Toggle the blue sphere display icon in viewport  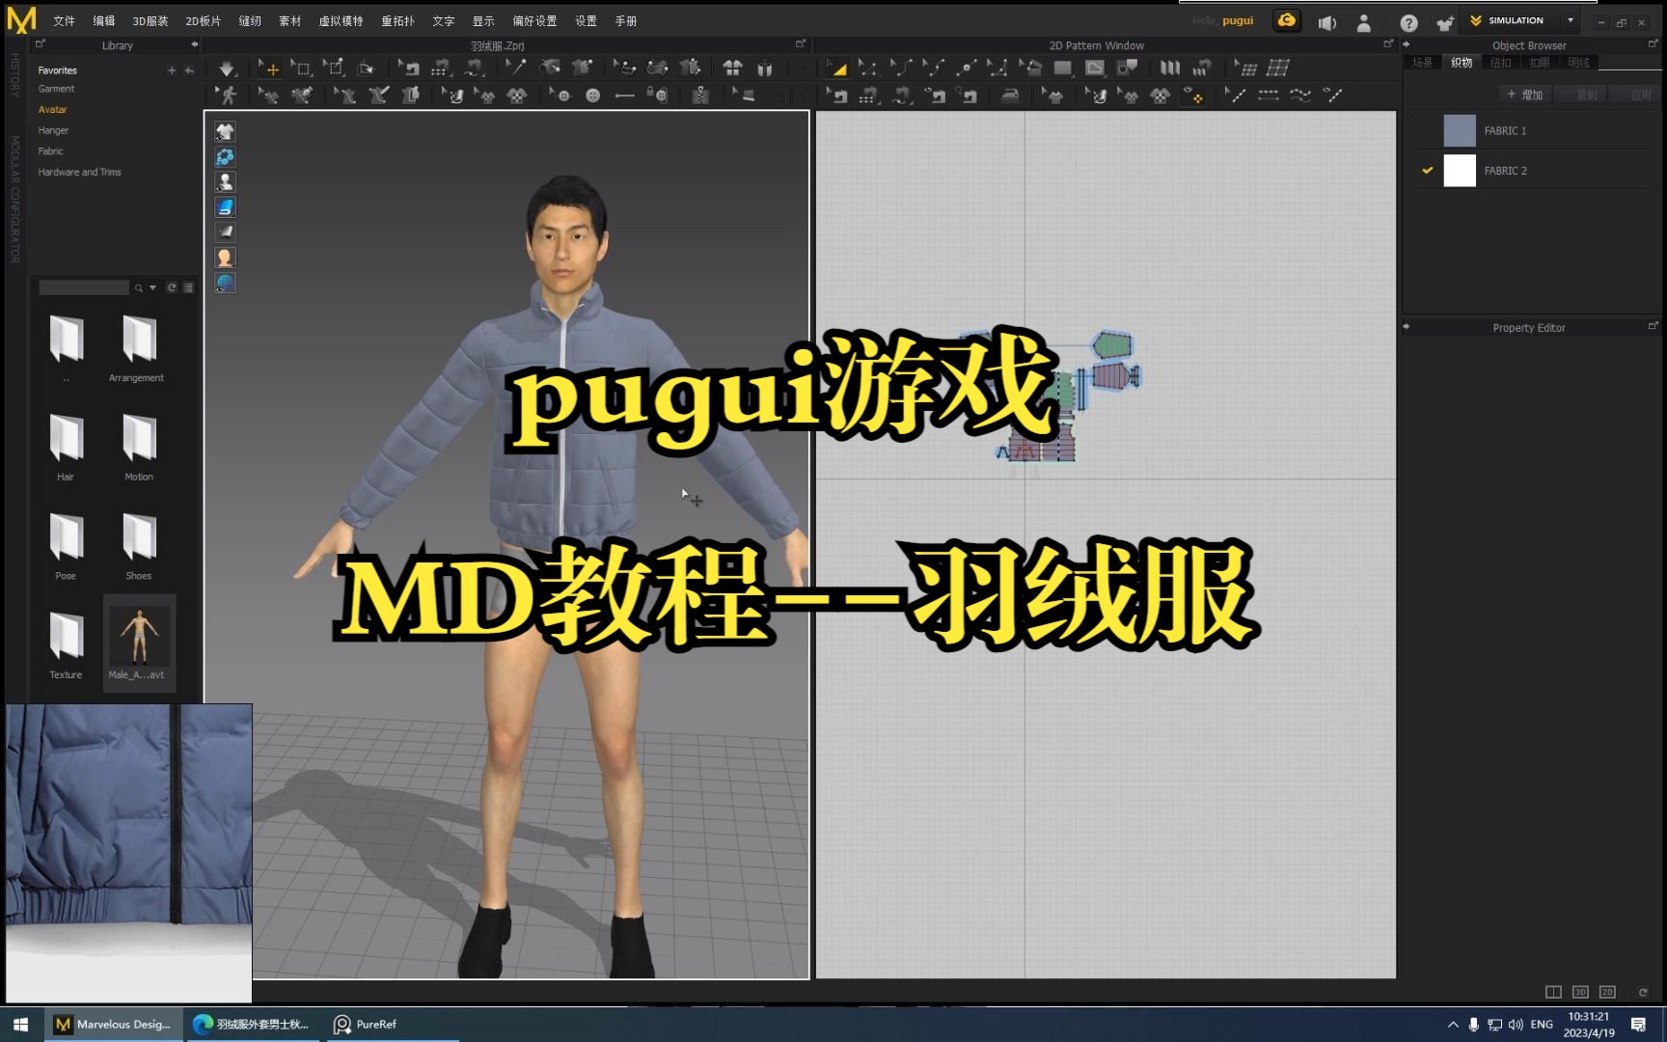pos(225,156)
